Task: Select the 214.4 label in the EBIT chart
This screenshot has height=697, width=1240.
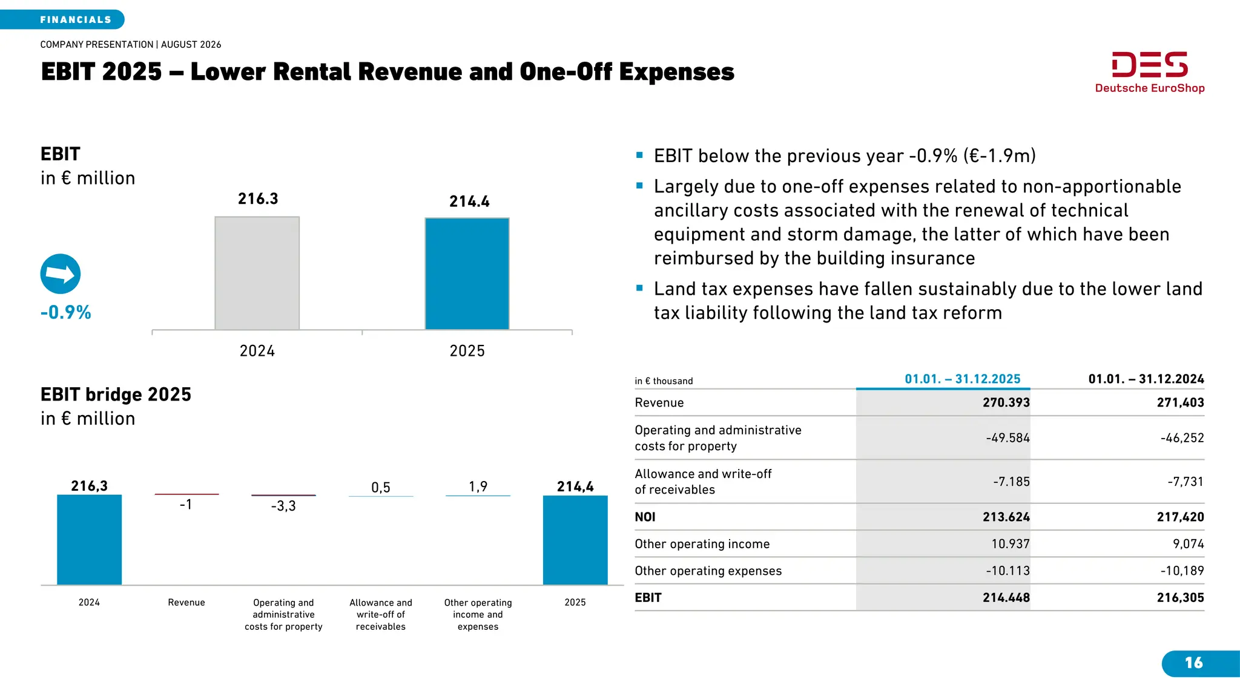Action: click(x=469, y=201)
